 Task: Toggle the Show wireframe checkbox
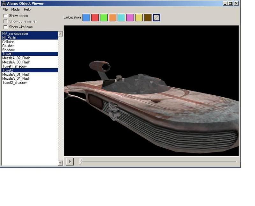pyautogui.click(x=5, y=27)
